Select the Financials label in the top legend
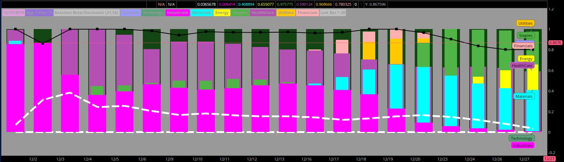The height and width of the screenshot is (162, 564). click(x=307, y=13)
